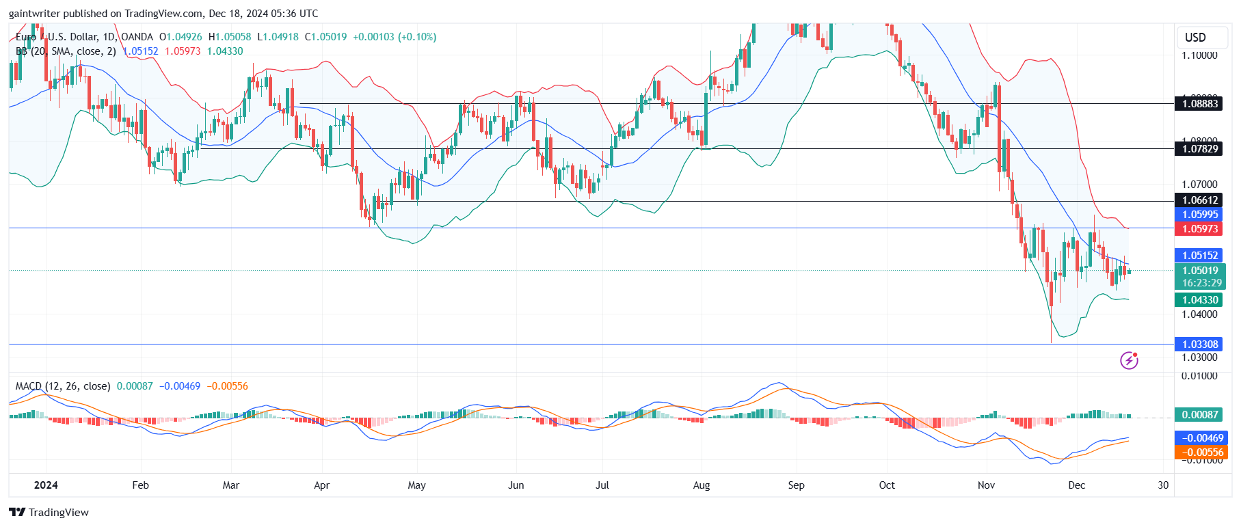Click the red 1.05973 upper band label
The image size is (1241, 527).
click(x=1200, y=229)
